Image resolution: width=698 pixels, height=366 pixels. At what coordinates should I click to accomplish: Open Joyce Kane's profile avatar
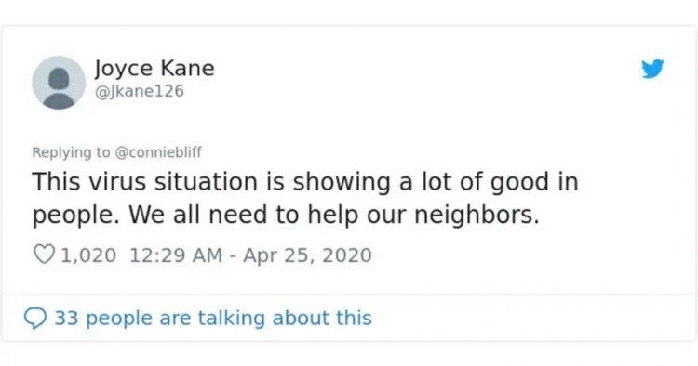[x=59, y=83]
